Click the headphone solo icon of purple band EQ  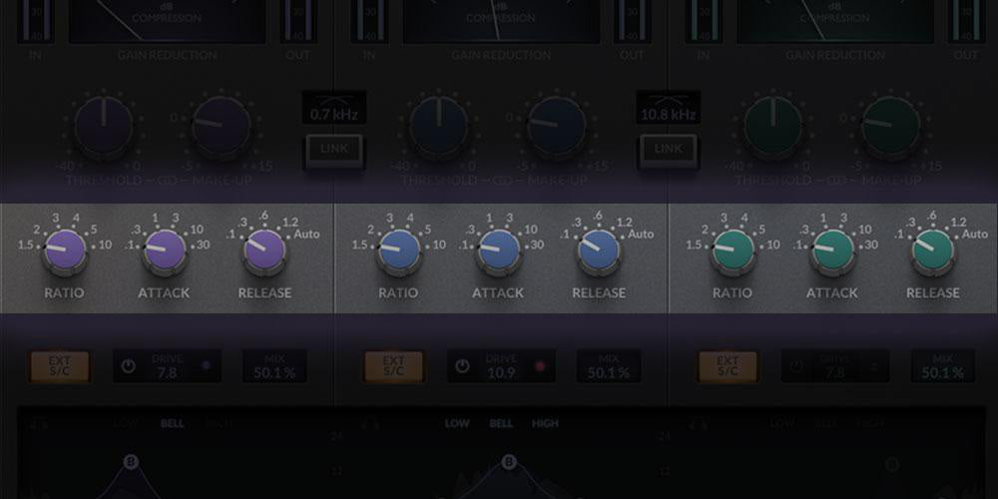37,423
